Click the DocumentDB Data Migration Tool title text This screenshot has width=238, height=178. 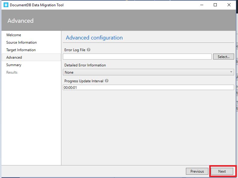click(37, 5)
